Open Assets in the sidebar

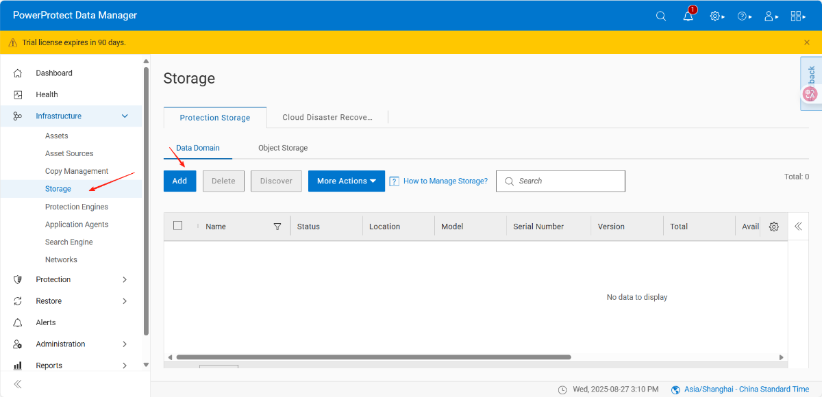tap(57, 136)
